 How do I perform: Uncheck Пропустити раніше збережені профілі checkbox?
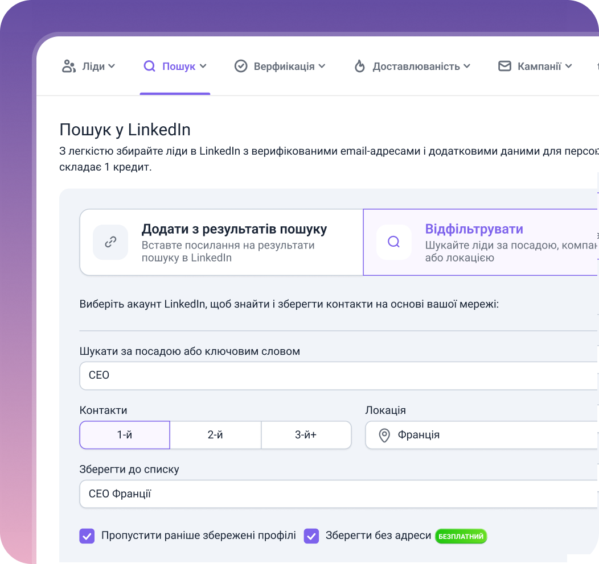[87, 536]
